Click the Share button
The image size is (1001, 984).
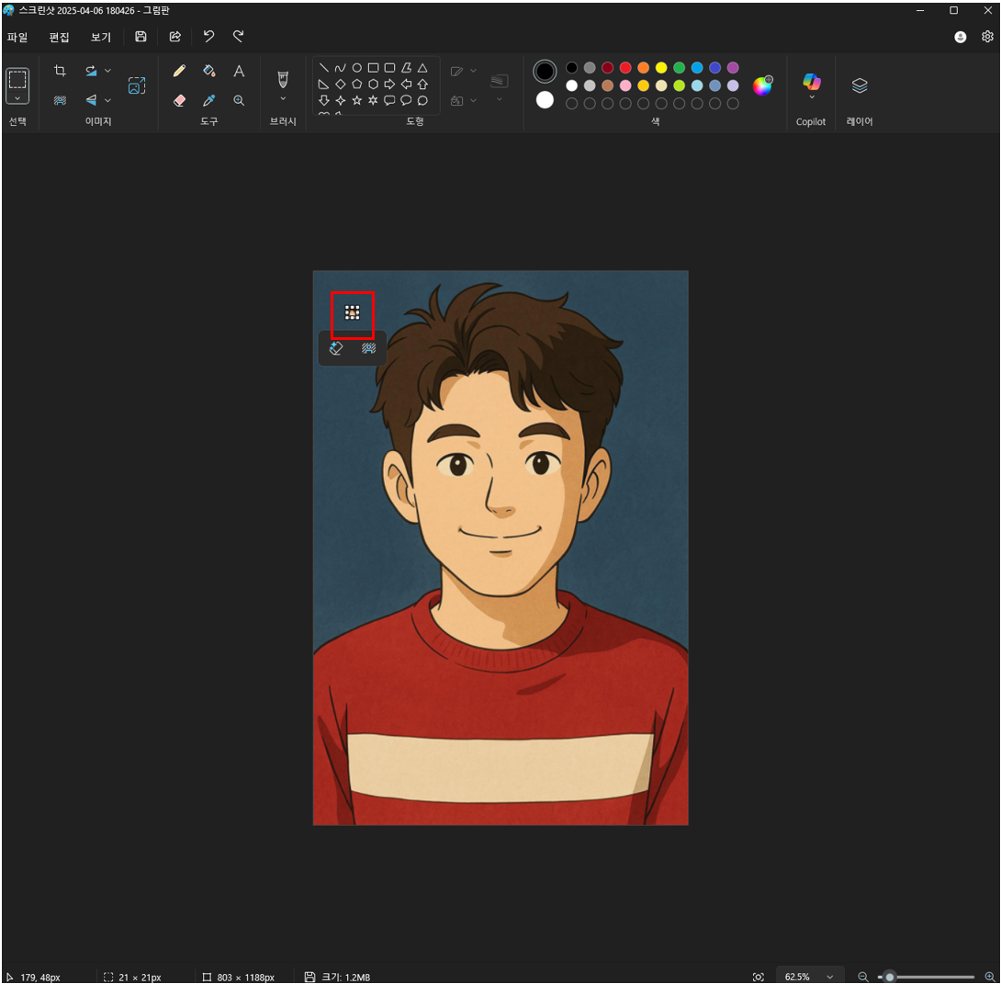tap(174, 37)
